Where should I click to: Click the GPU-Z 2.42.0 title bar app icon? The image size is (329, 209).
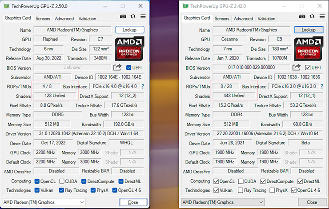tap(186, 6)
